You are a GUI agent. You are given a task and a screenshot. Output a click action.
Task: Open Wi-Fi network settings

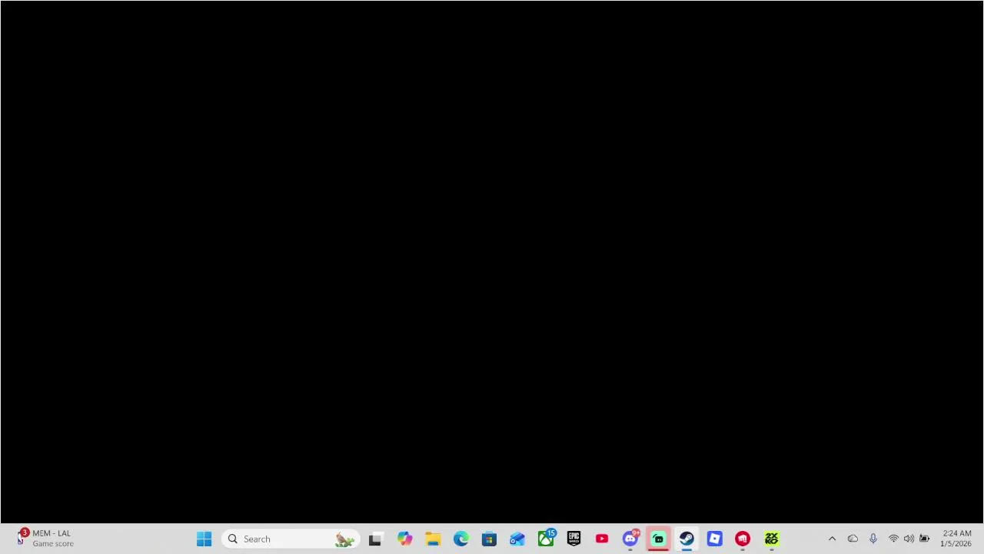(893, 539)
